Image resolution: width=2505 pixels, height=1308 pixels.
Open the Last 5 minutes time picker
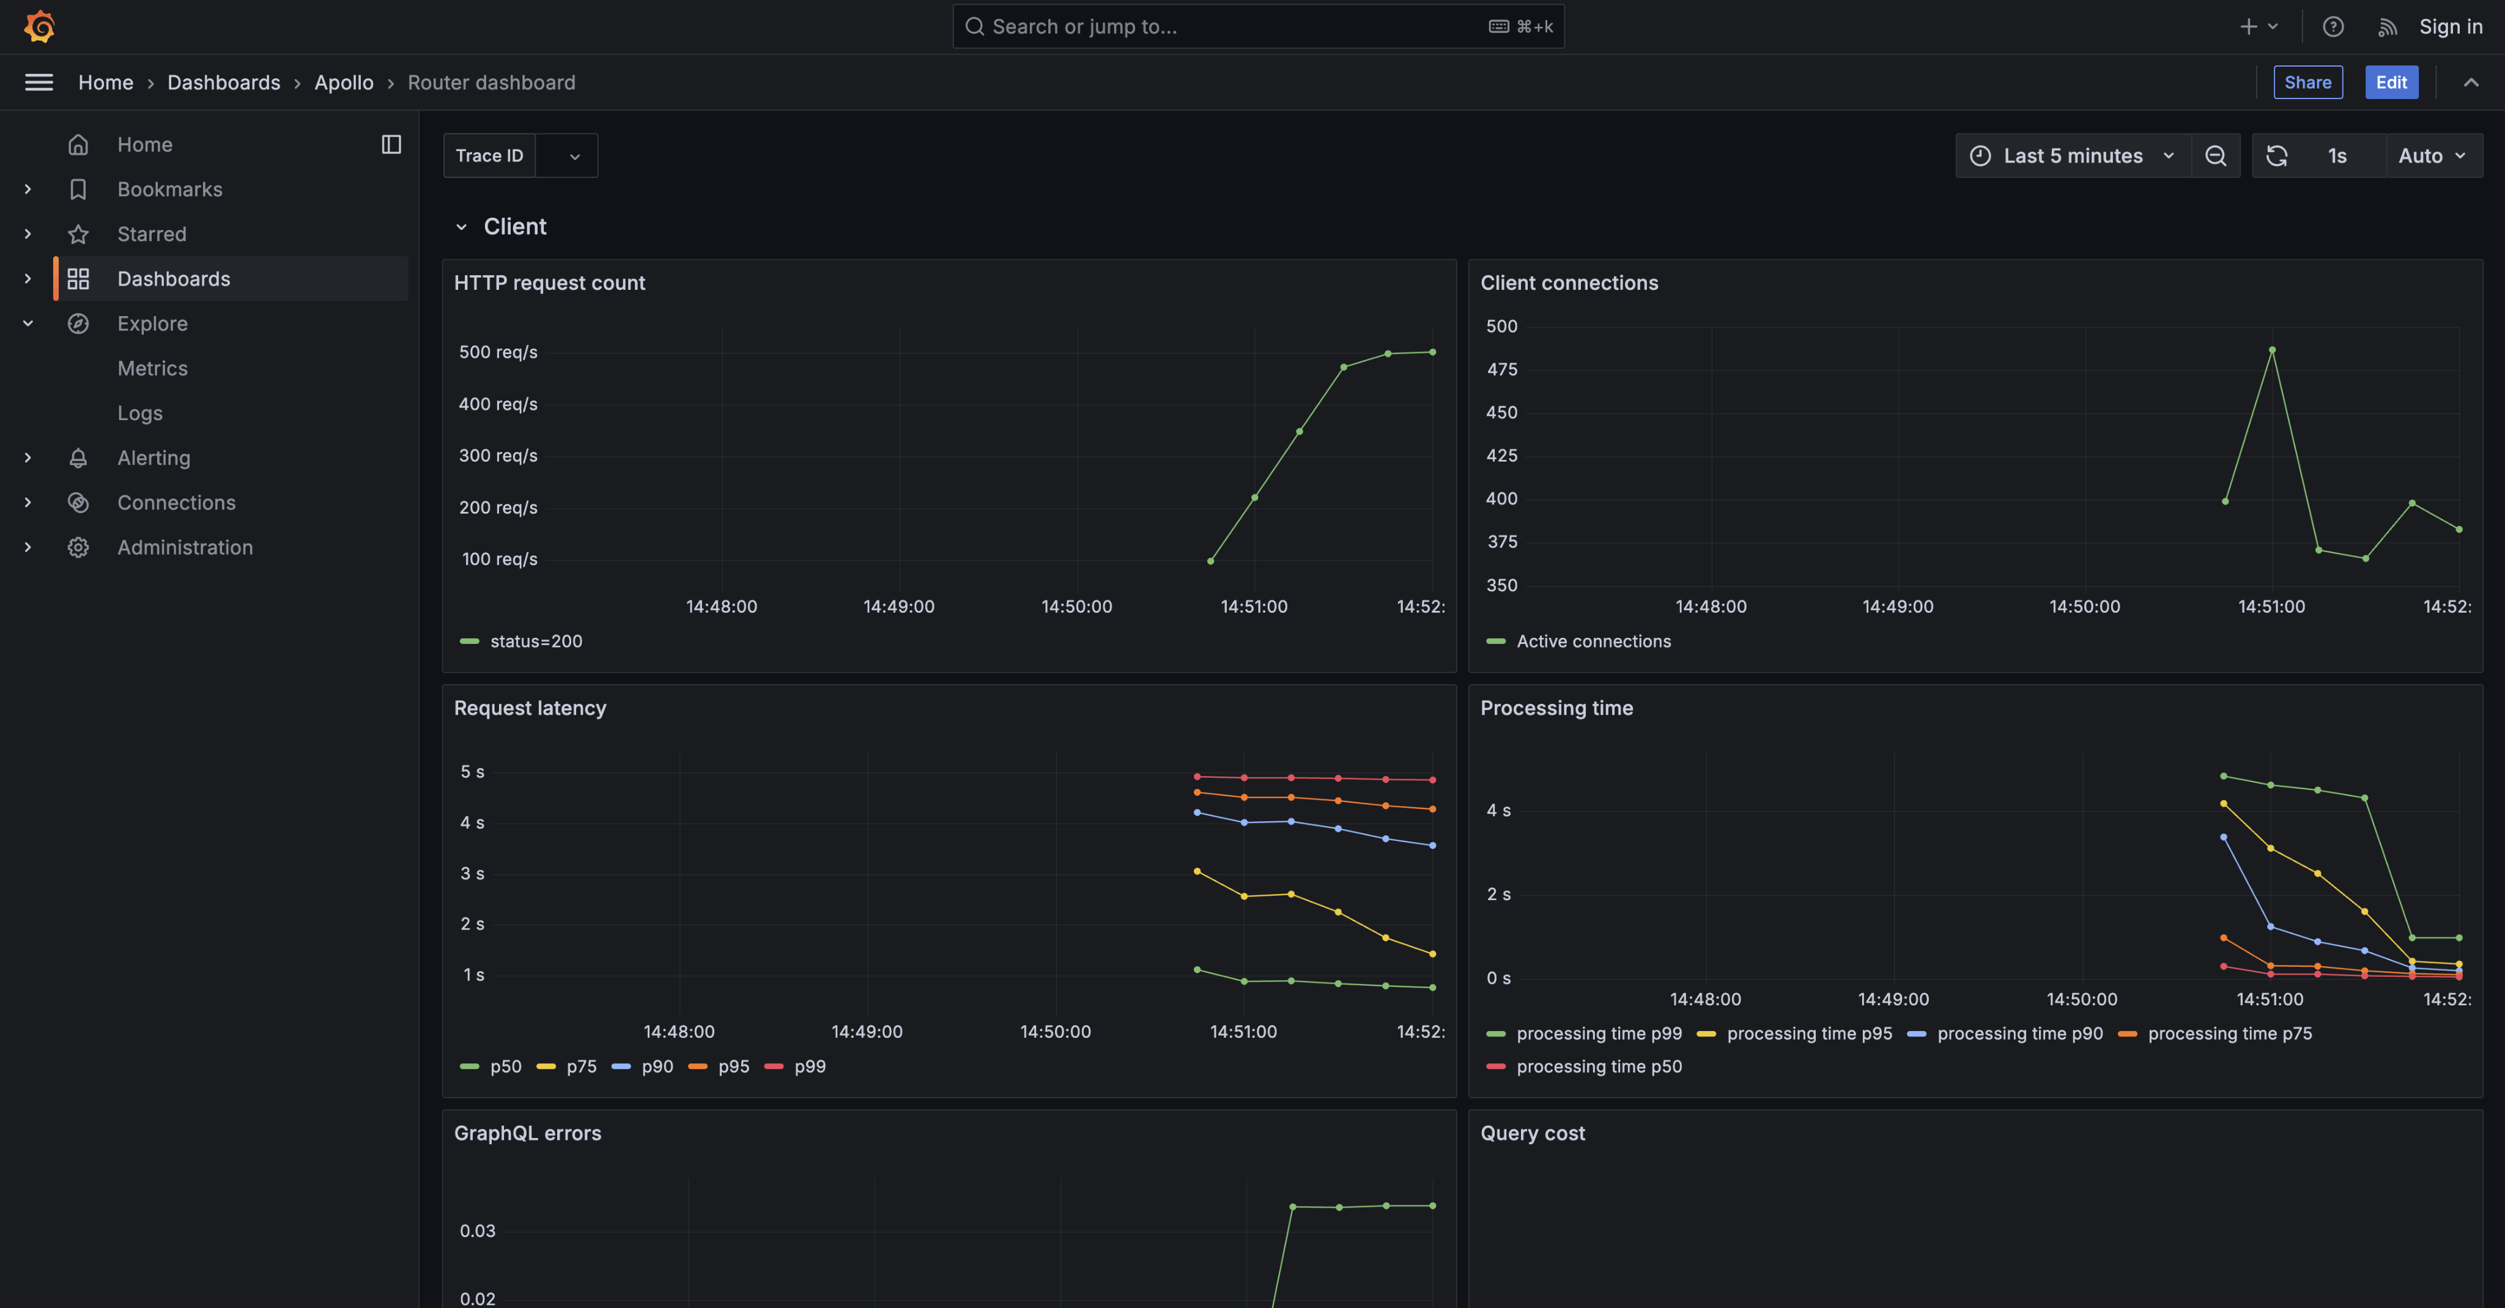point(2072,155)
